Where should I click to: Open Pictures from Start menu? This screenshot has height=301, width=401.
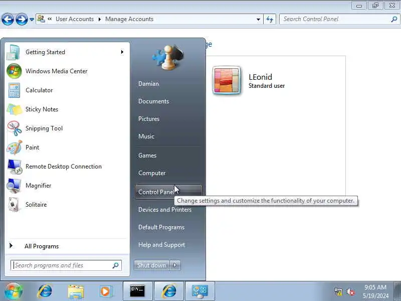(149, 119)
